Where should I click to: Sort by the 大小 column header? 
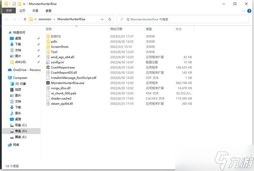pos(179,29)
